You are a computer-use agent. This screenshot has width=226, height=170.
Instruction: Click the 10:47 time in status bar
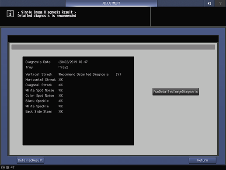point(10,167)
